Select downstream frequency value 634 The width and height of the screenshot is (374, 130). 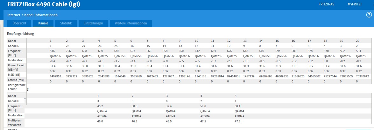click(x=214, y=51)
